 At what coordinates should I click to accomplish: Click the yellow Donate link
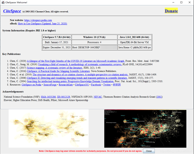[x=171, y=11]
